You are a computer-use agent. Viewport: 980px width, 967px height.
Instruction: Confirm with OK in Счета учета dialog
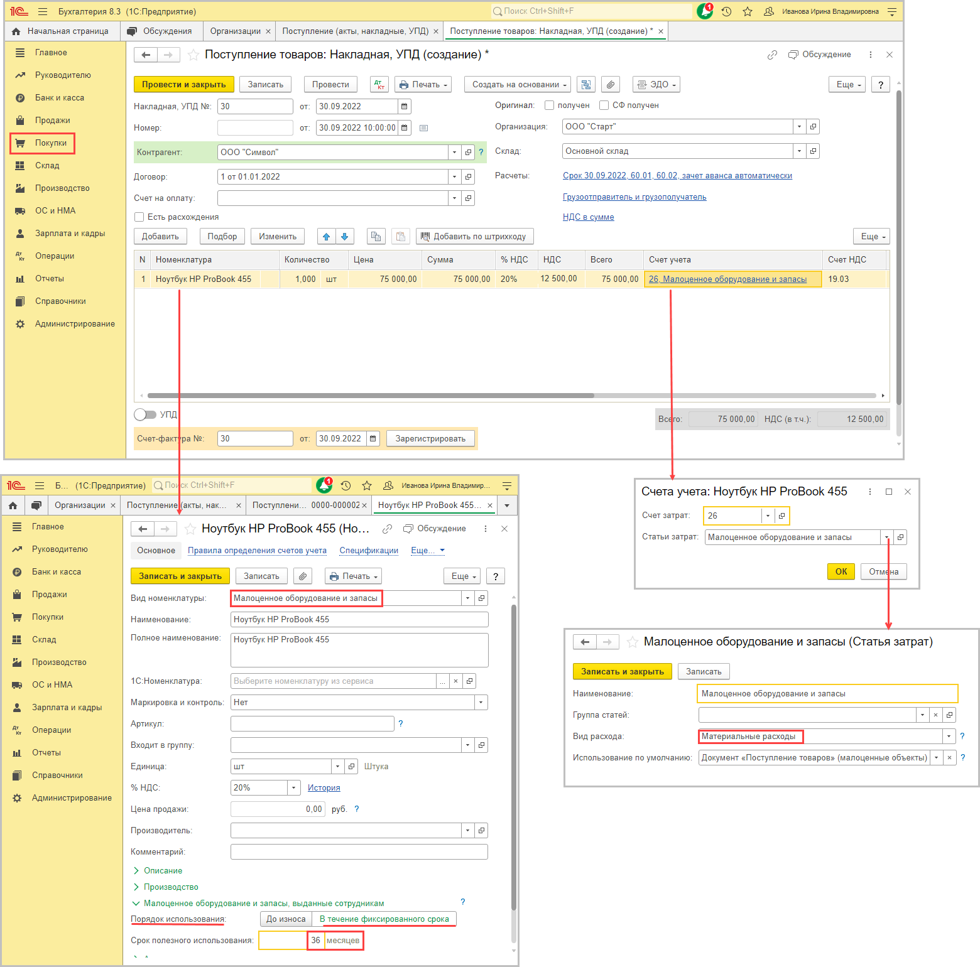[x=841, y=571]
